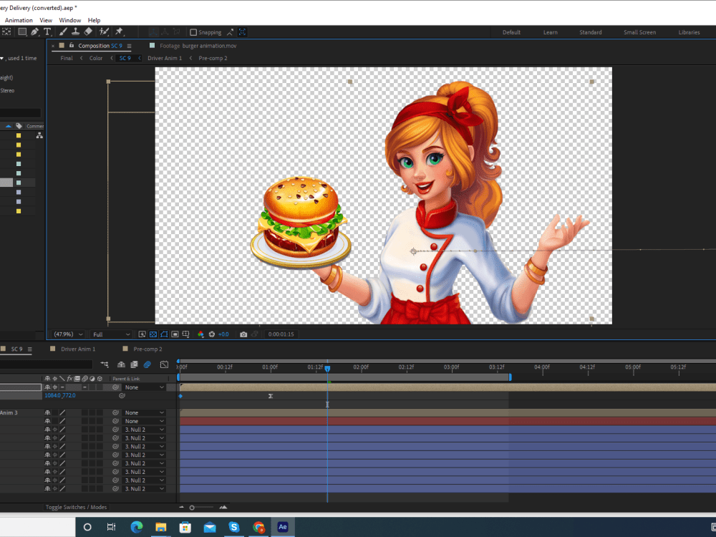Viewport: 716px width, 537px height.
Task: Click the Fast Previews icon in viewer bar
Action: [x=142, y=334]
